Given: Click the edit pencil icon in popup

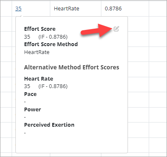Looking at the screenshot, I should click(x=116, y=29).
